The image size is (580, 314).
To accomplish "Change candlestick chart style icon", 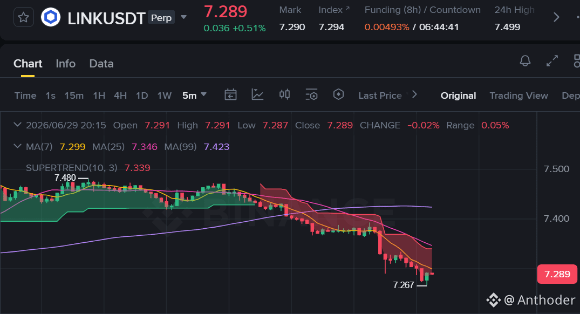I will (x=284, y=94).
